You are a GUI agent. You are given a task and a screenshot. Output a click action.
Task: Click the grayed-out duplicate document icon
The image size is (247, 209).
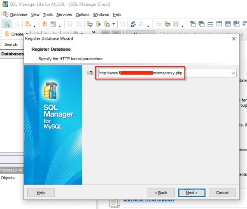(79, 24)
